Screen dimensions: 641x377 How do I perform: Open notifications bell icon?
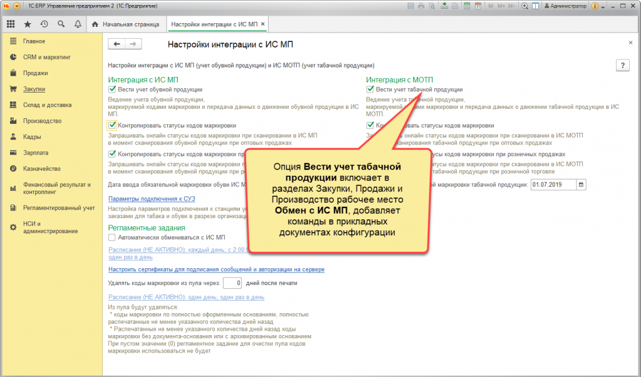78,24
